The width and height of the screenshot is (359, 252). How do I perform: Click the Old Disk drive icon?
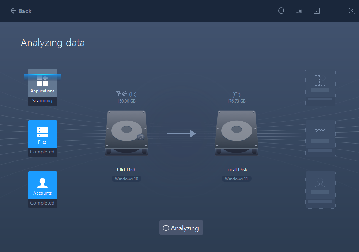click(126, 133)
